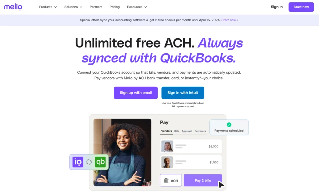Click Sign in with Intuit button
The image size is (319, 193).
point(183,93)
